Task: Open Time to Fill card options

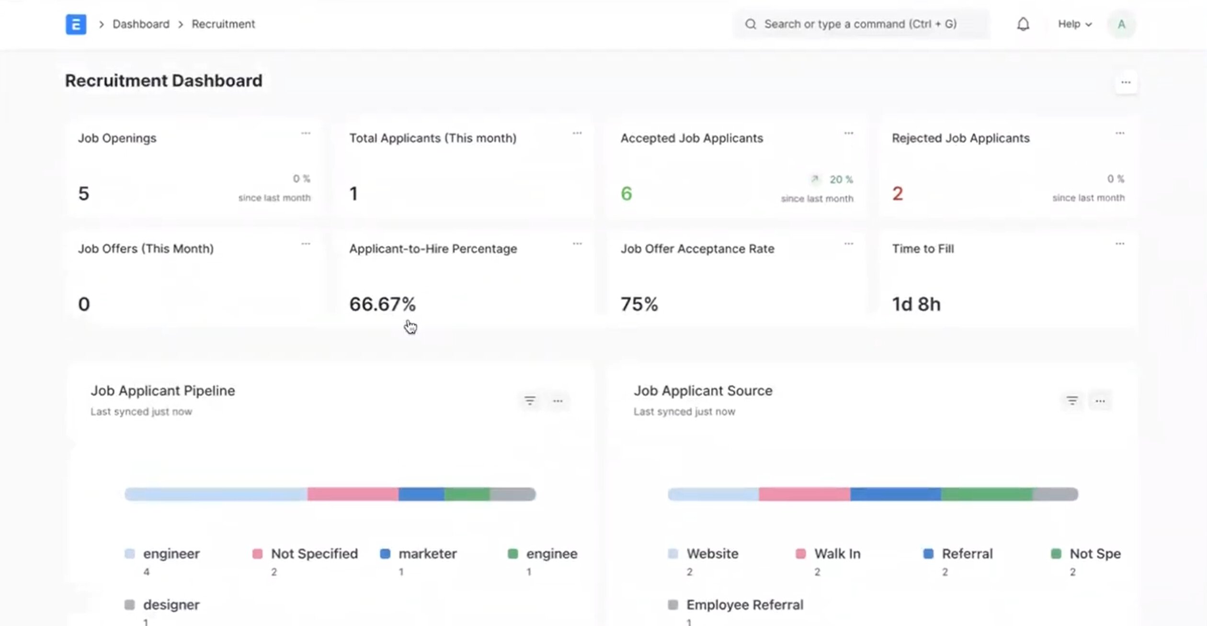Action: 1119,244
